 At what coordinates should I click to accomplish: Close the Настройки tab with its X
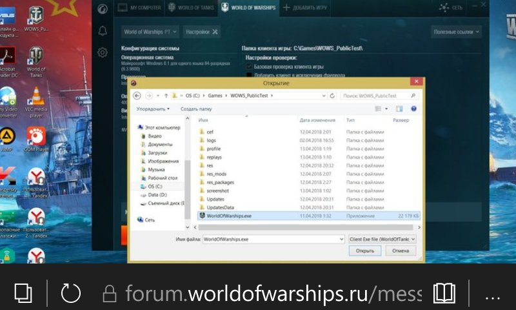coord(215,32)
